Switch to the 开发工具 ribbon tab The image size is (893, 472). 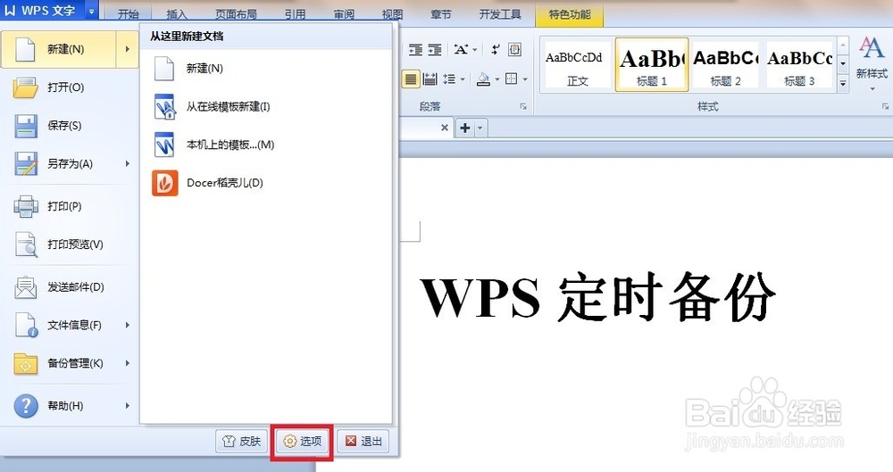pos(500,14)
